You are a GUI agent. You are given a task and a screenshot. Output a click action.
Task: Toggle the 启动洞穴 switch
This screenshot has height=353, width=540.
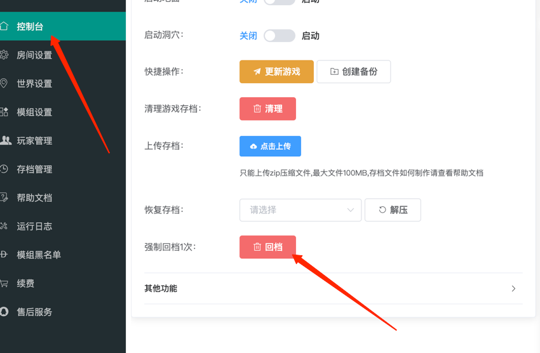point(280,36)
